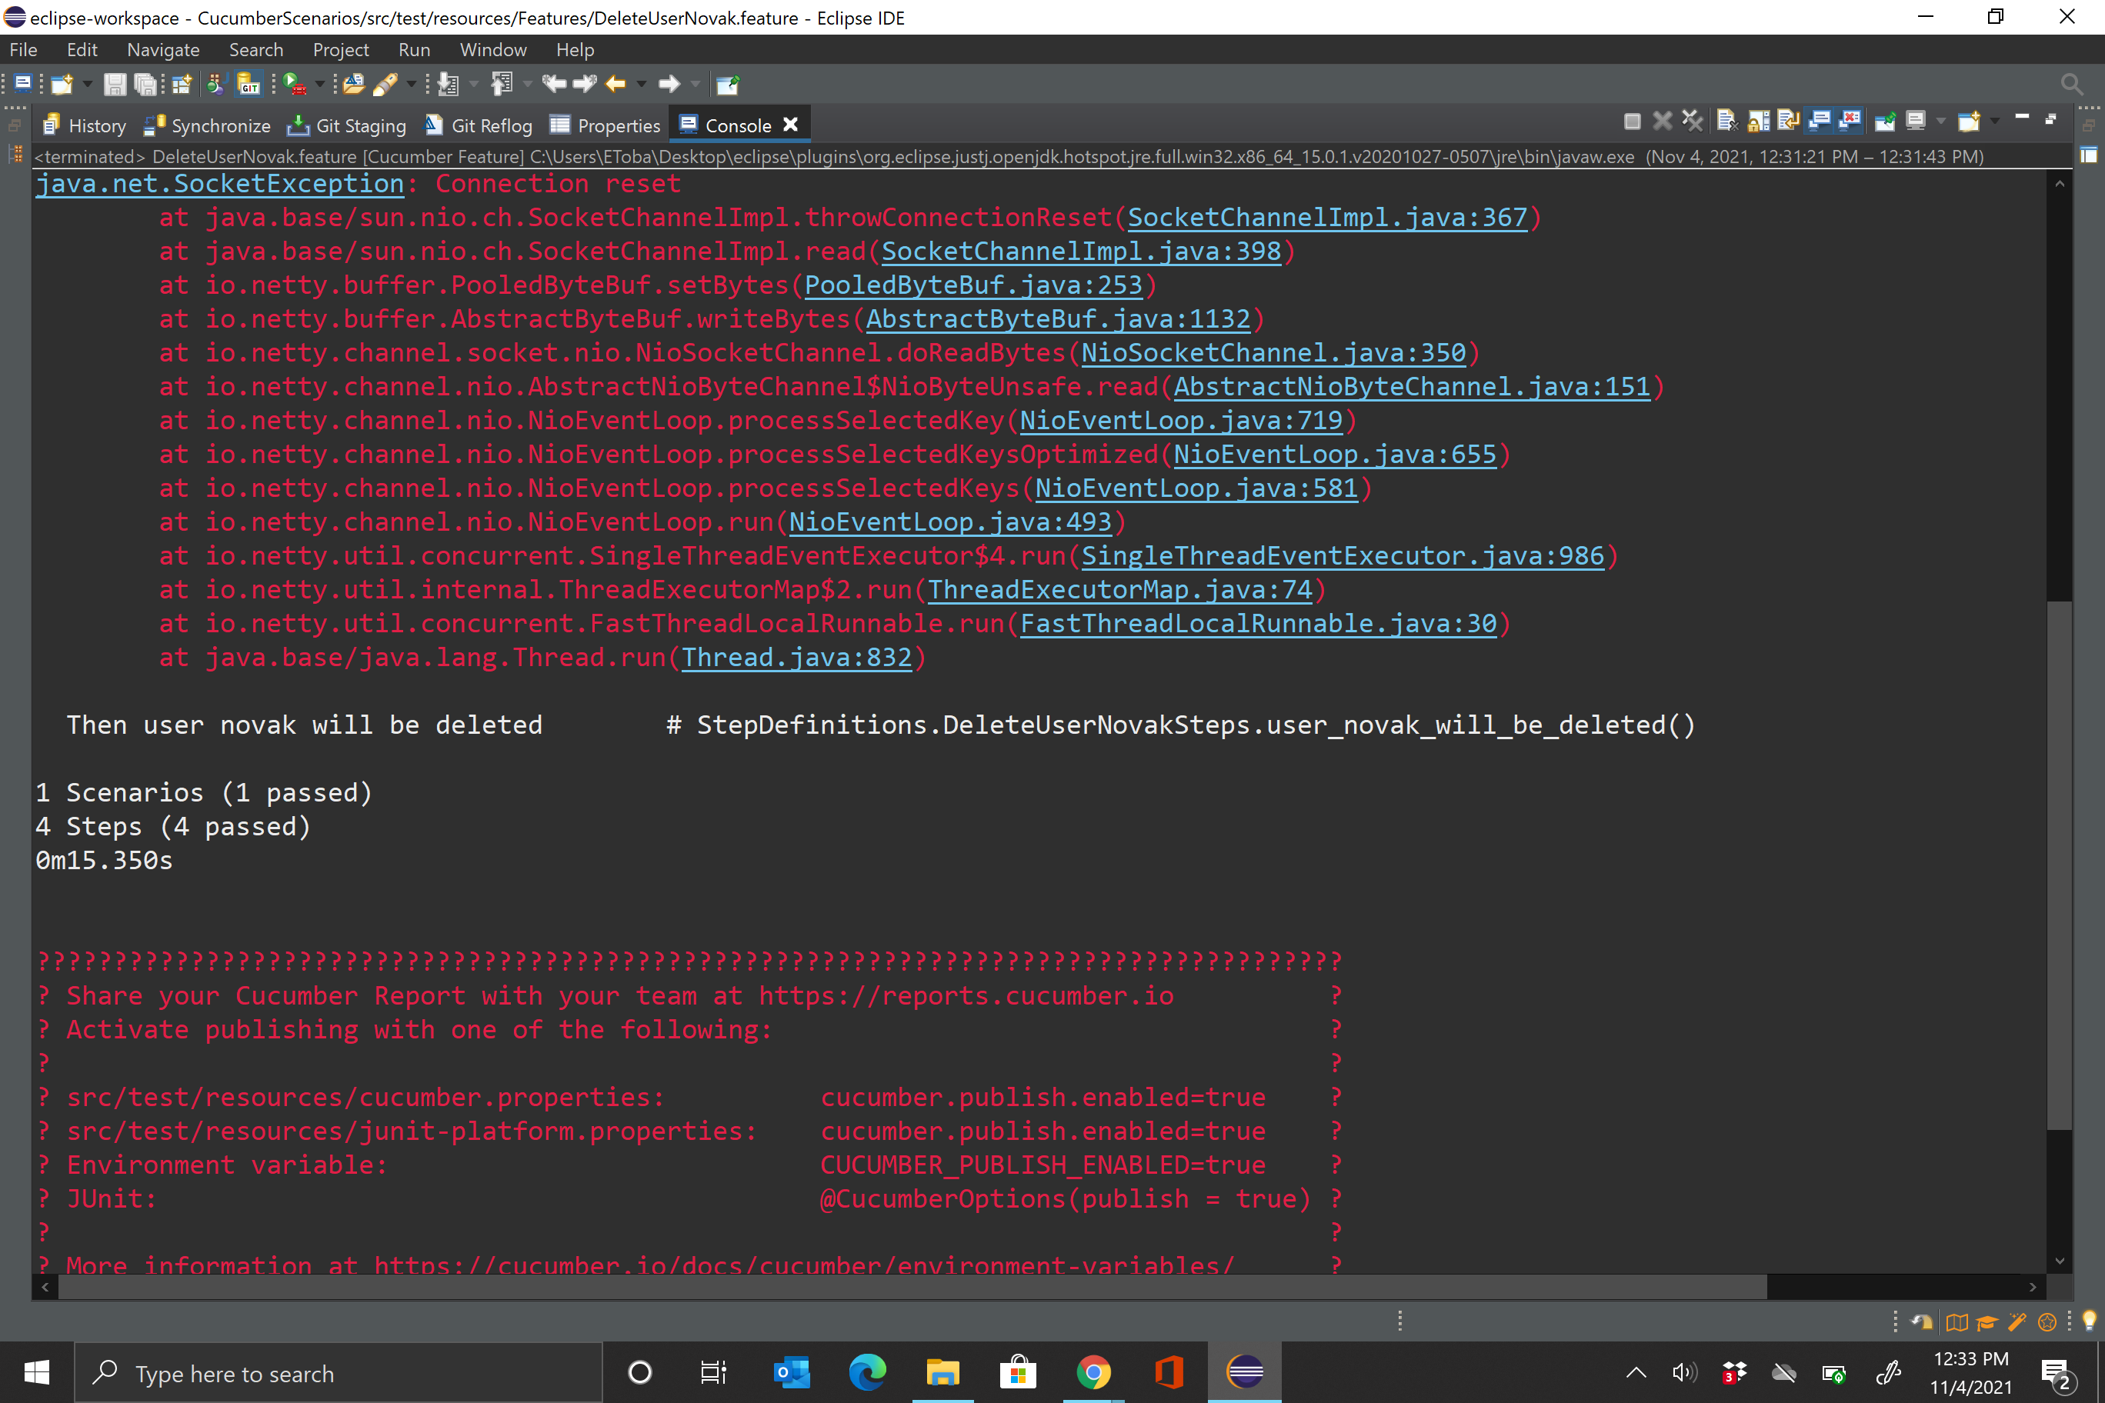Open the Project menu

point(340,50)
